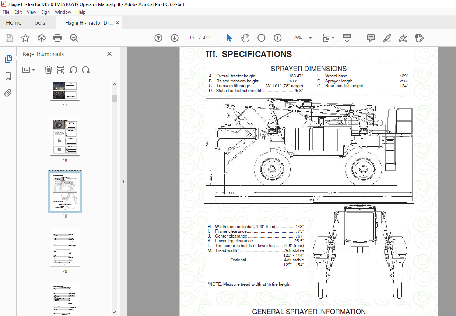Switch to the Home tab
The height and width of the screenshot is (316, 456).
[14, 23]
